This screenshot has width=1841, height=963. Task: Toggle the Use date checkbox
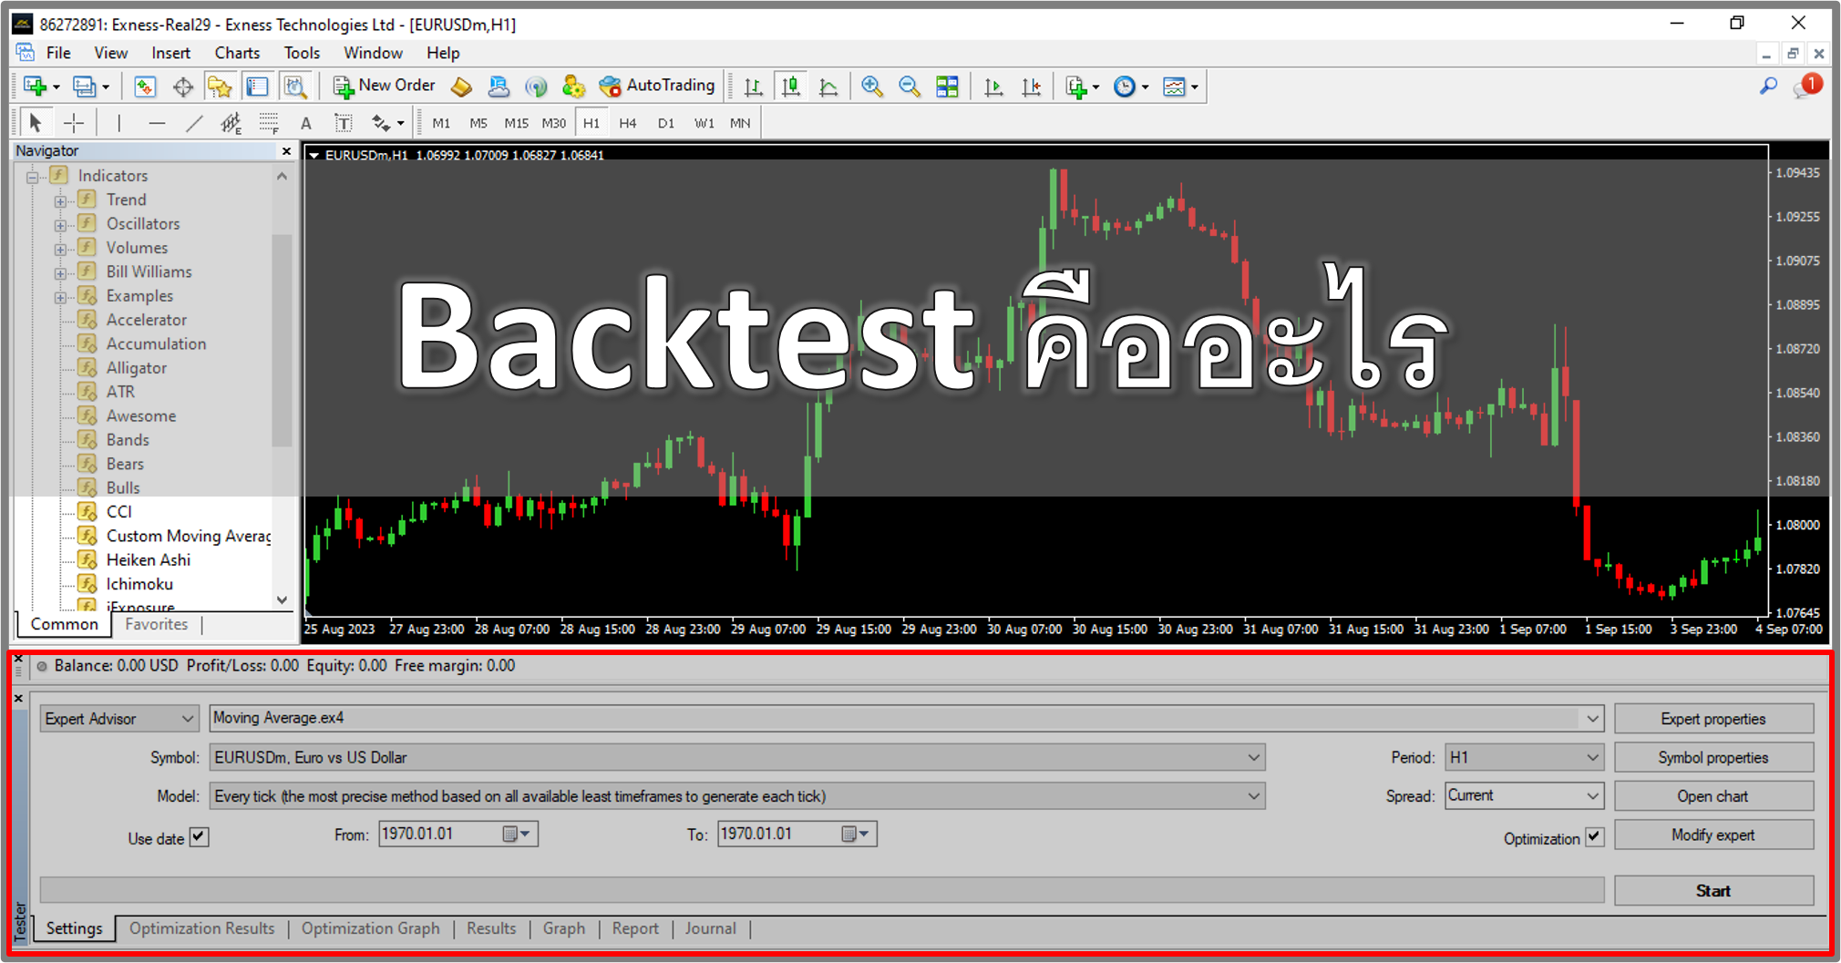pyautogui.click(x=199, y=836)
